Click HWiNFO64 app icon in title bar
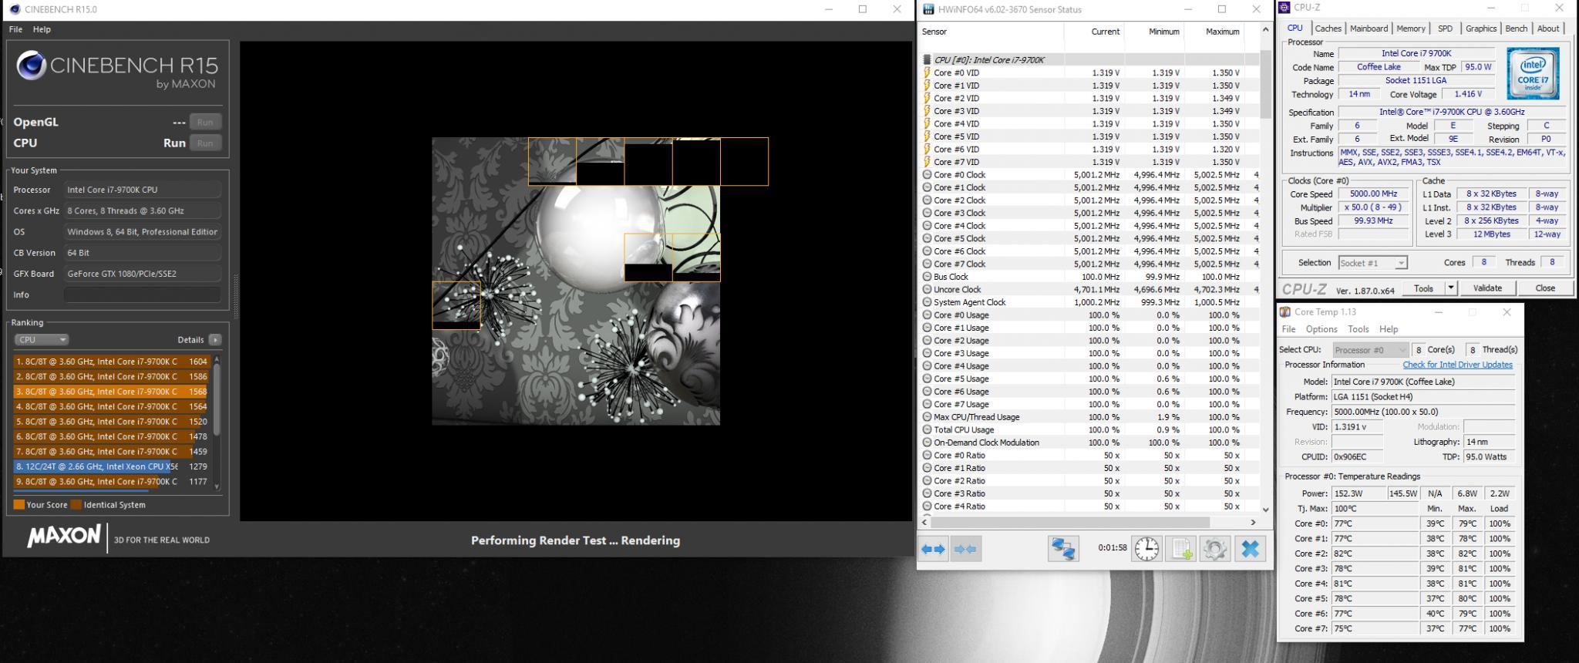1579x663 pixels. tap(929, 9)
